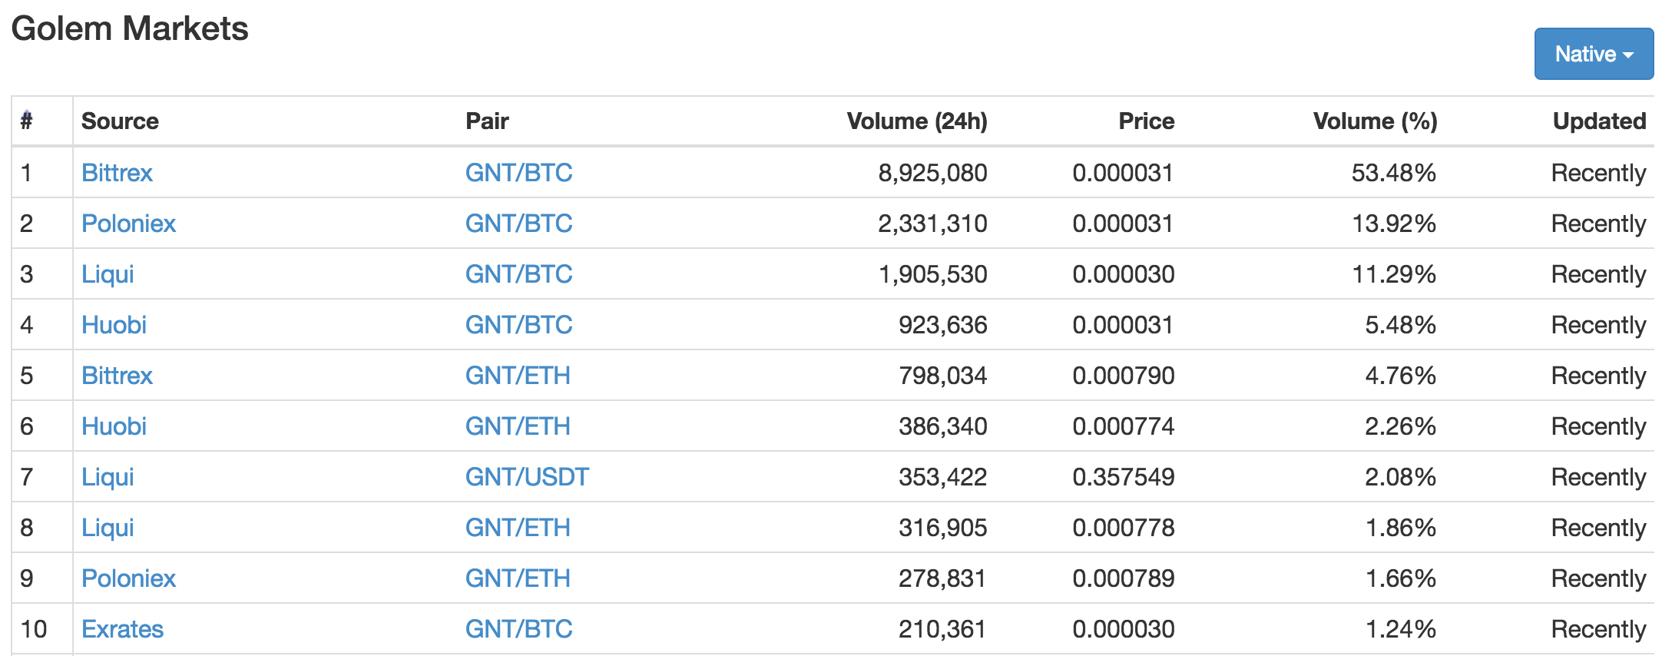Screen dimensions: 1662x656
Task: Select price 0.000778 in Liqui row
Action: click(x=1124, y=528)
